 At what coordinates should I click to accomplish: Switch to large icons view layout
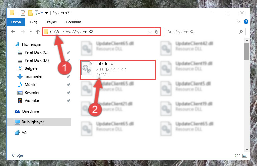245,156
